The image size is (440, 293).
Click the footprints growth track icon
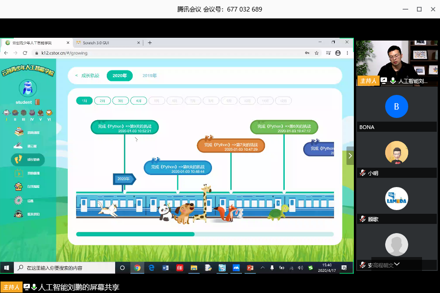click(x=18, y=159)
